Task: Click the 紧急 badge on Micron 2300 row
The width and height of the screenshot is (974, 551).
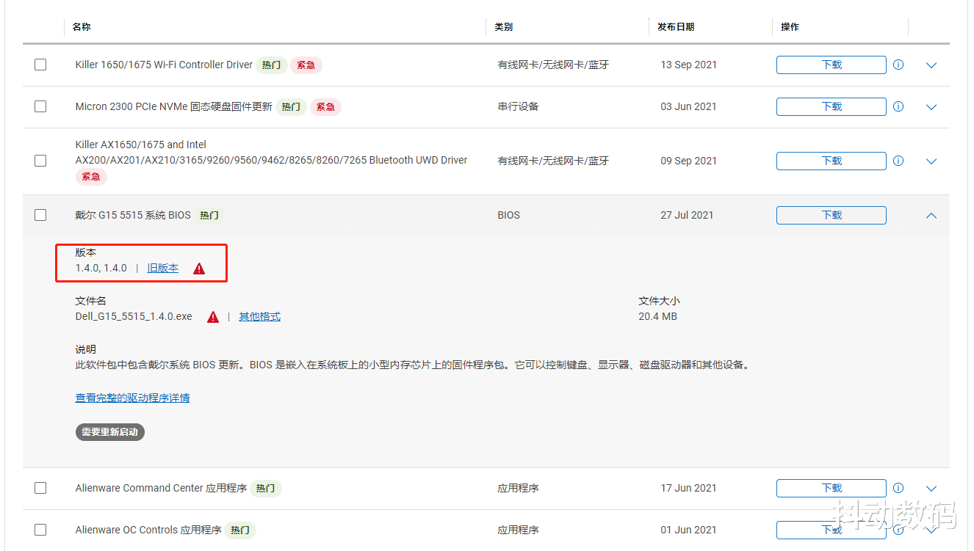Action: pyautogui.click(x=325, y=106)
